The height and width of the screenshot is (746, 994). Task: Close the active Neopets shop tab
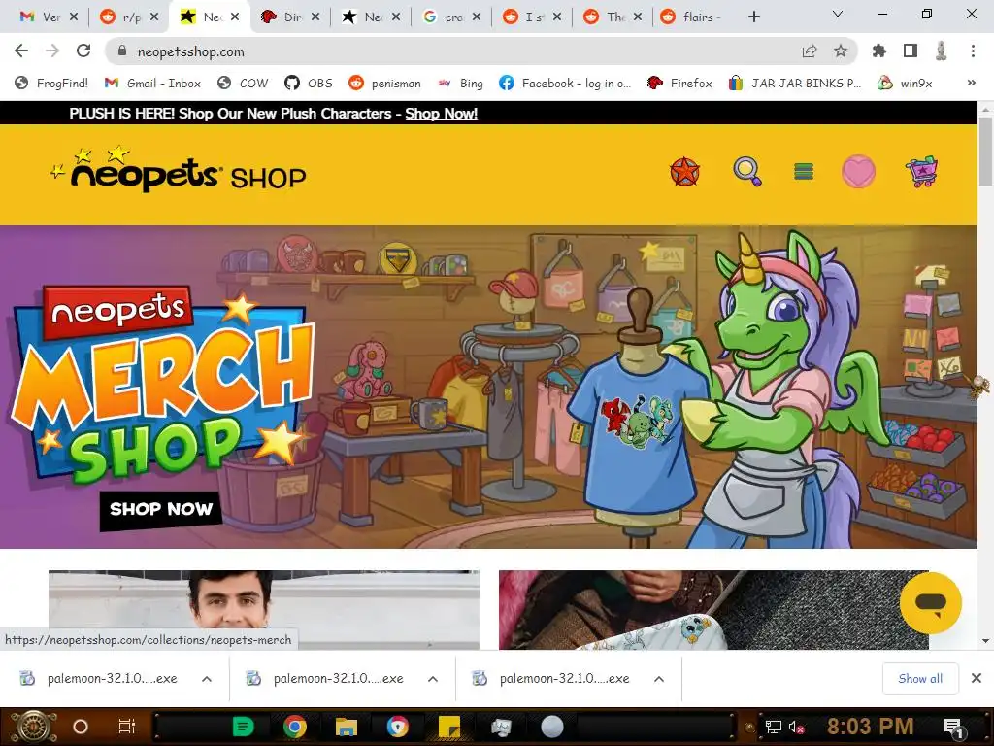(235, 17)
